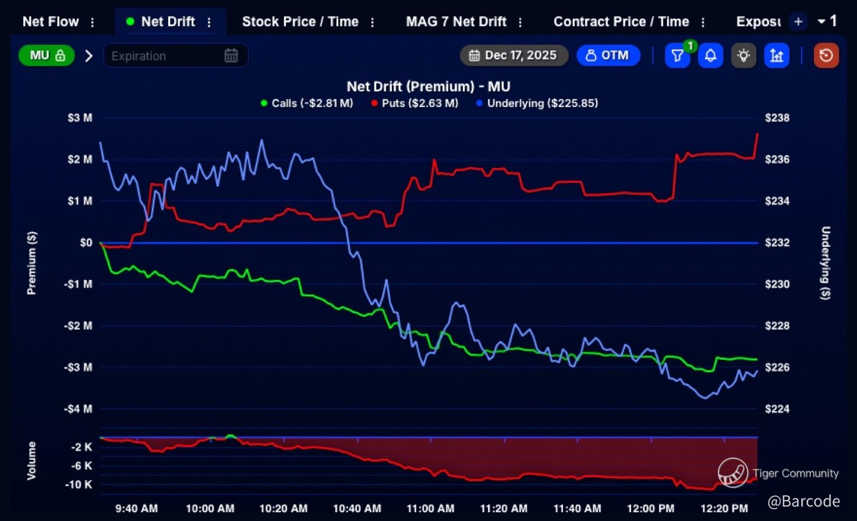Select the Net Drift tab

coord(168,22)
